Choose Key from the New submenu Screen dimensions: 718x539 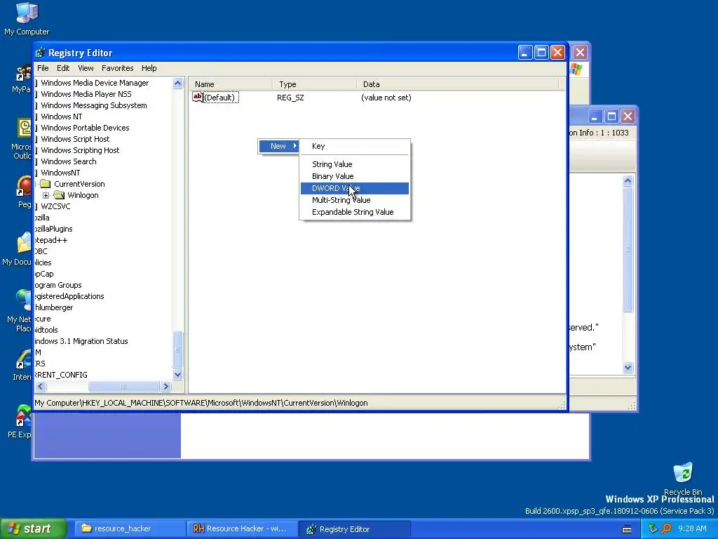pos(354,146)
